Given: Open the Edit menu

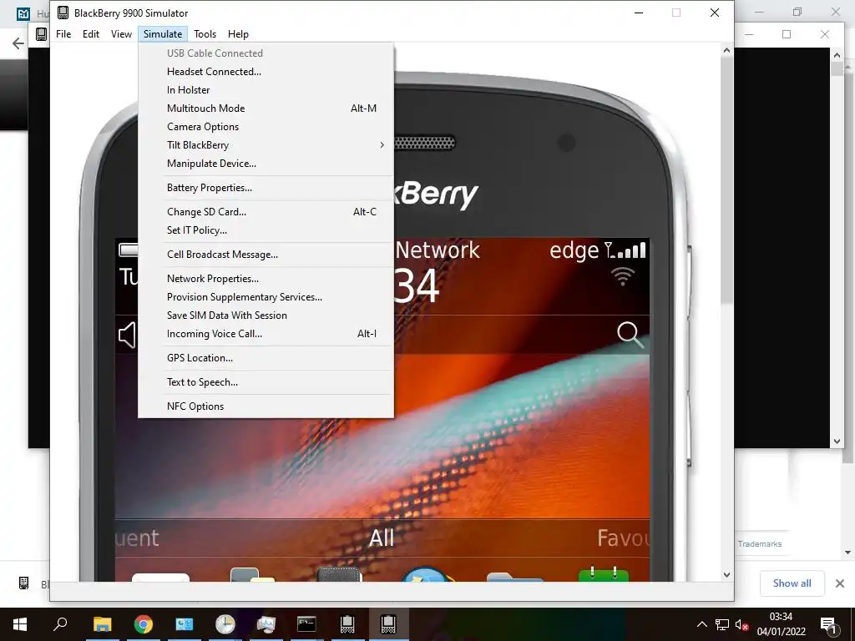Looking at the screenshot, I should pos(90,33).
